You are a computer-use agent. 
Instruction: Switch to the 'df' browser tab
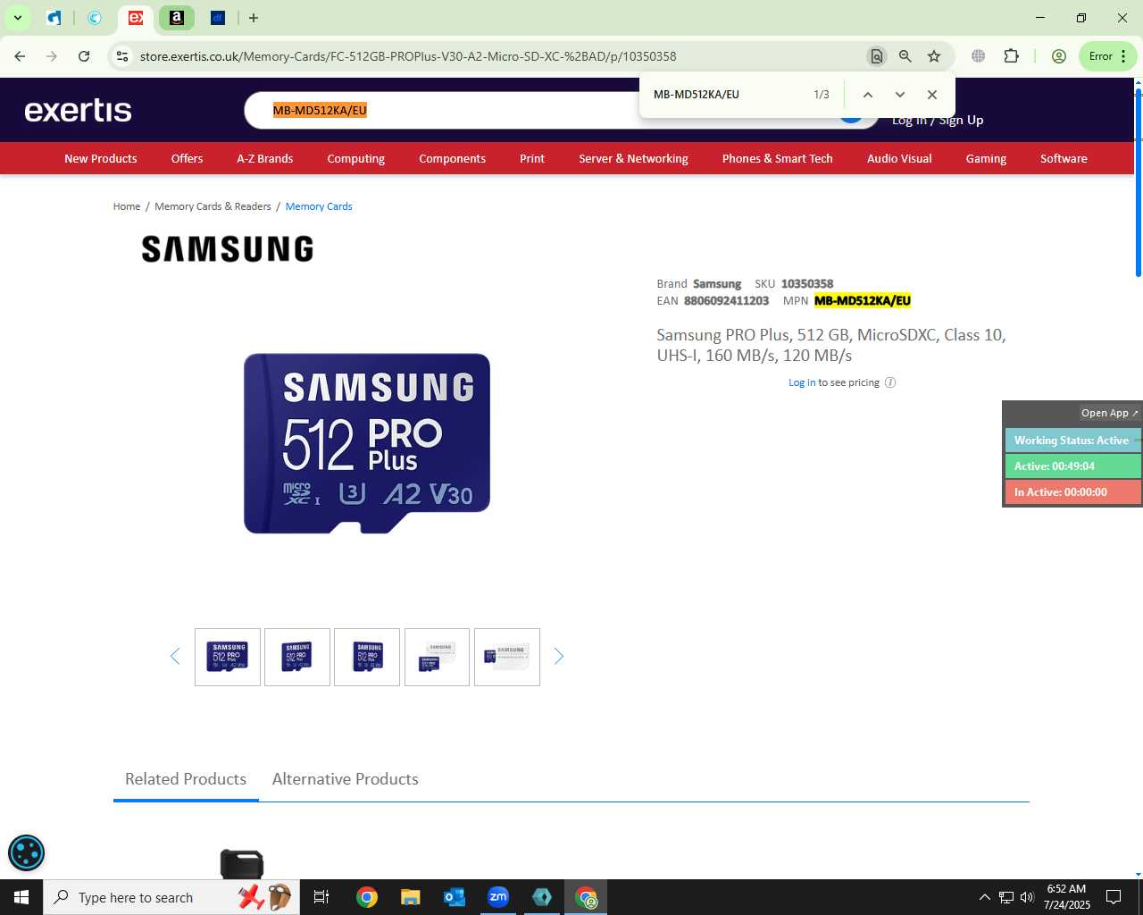218,18
